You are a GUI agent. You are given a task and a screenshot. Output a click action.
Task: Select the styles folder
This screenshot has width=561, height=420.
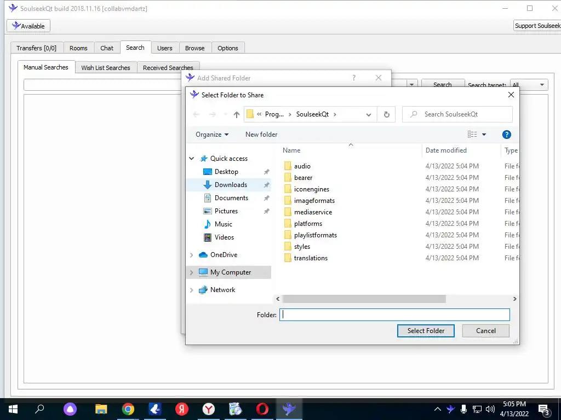(x=302, y=247)
